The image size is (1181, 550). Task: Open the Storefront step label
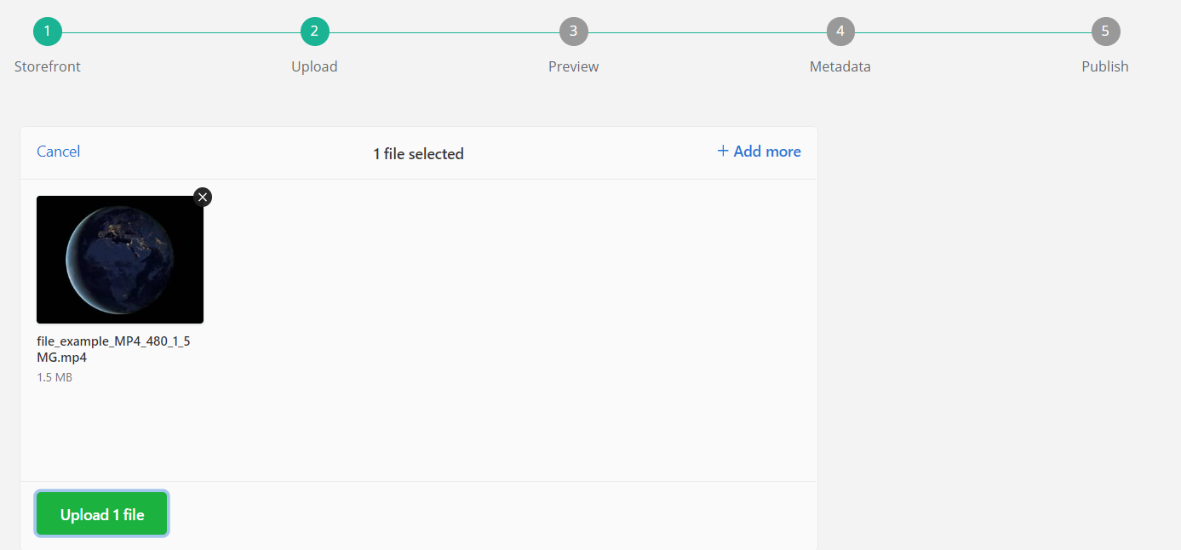[48, 66]
